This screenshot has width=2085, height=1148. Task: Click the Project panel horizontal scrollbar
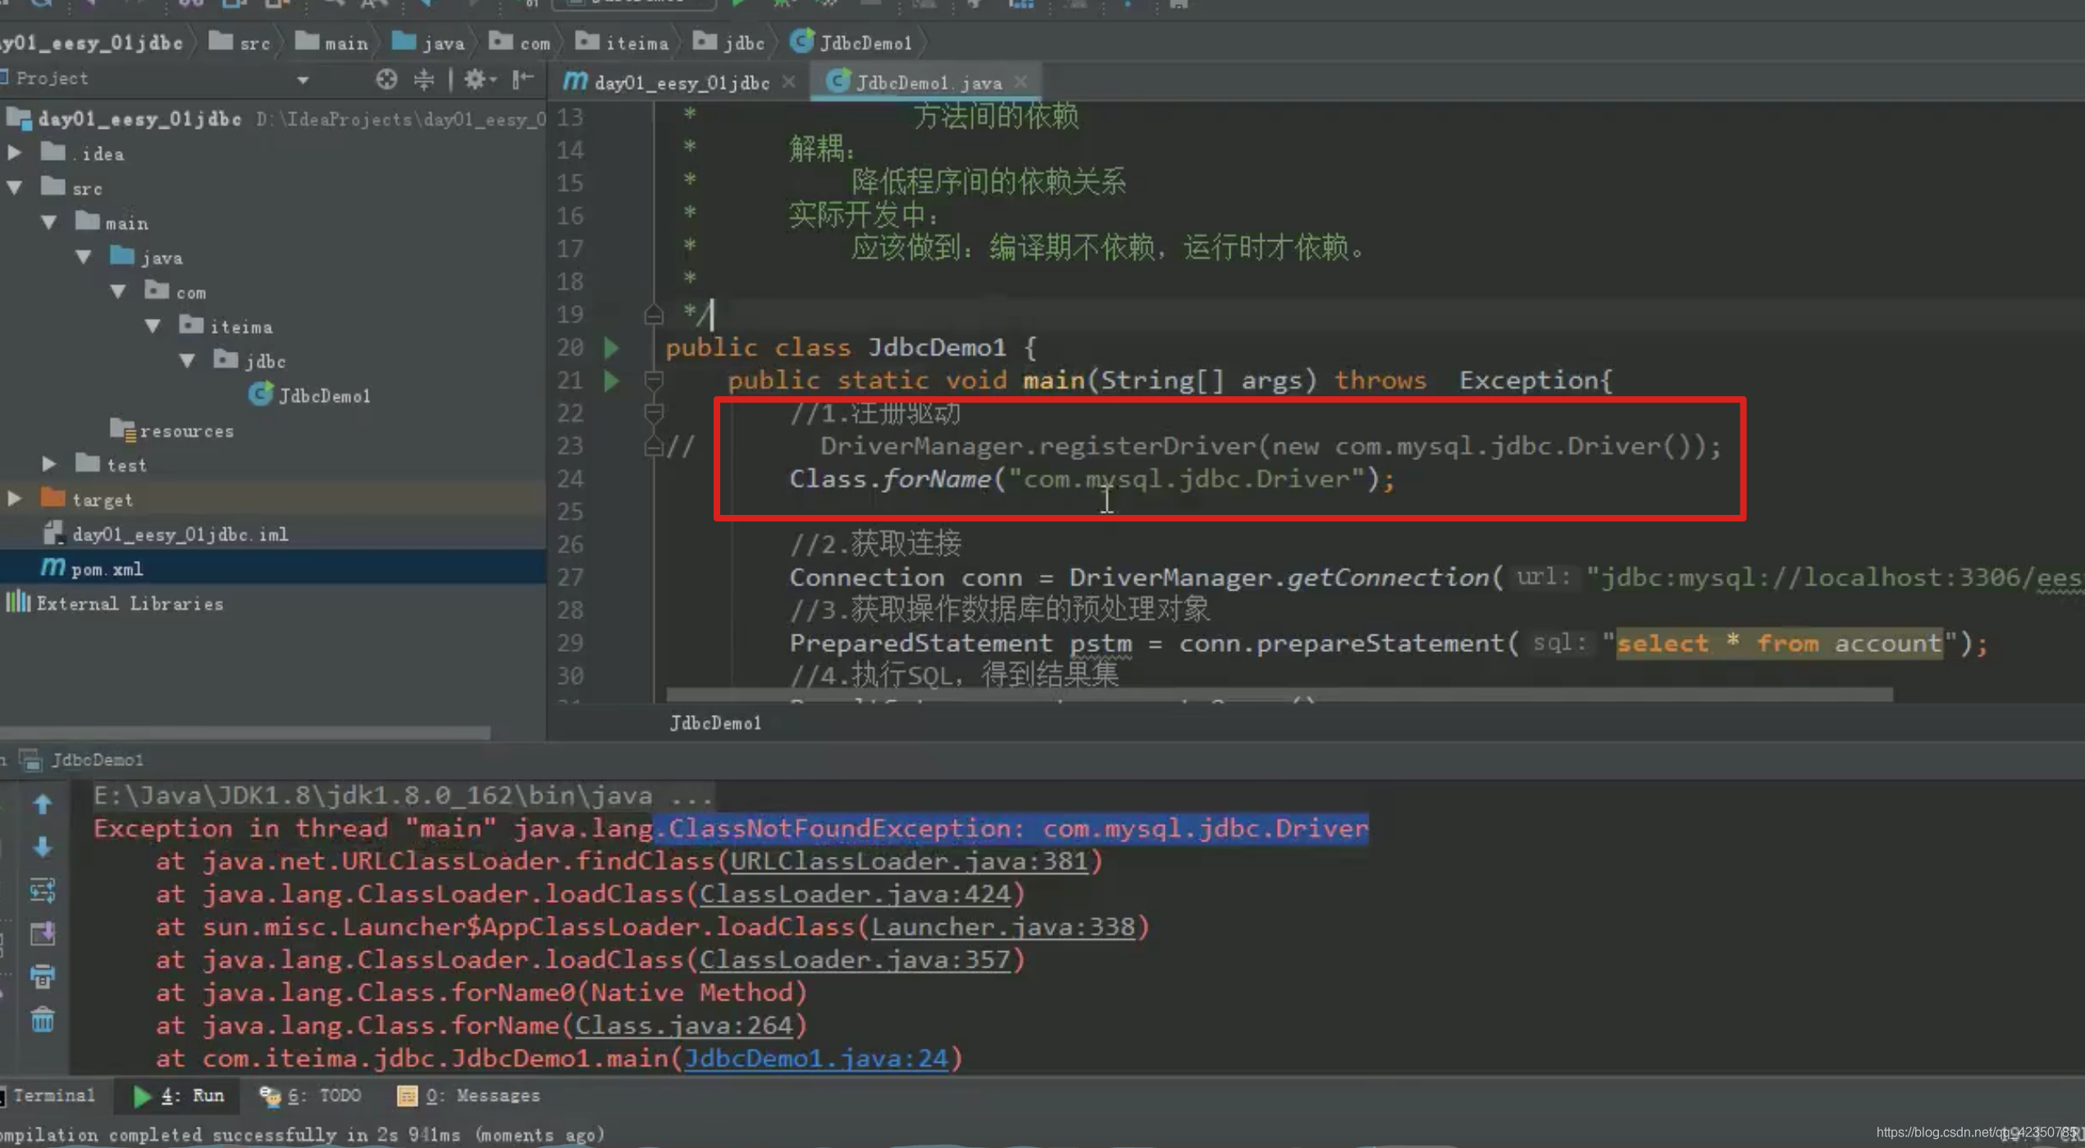(x=245, y=732)
